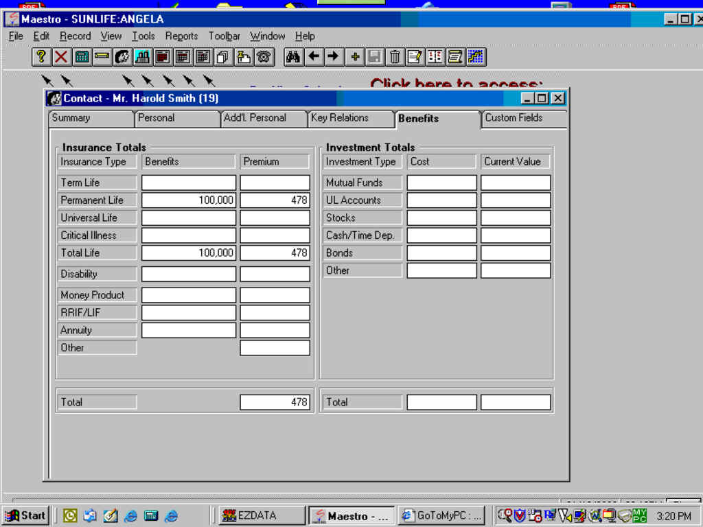Go to next record with right arrow
This screenshot has height=527, width=703.
(x=333, y=57)
